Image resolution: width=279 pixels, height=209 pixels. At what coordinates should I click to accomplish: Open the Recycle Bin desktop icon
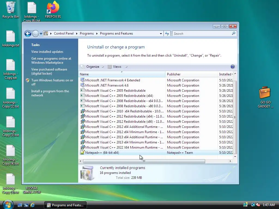(11, 10)
